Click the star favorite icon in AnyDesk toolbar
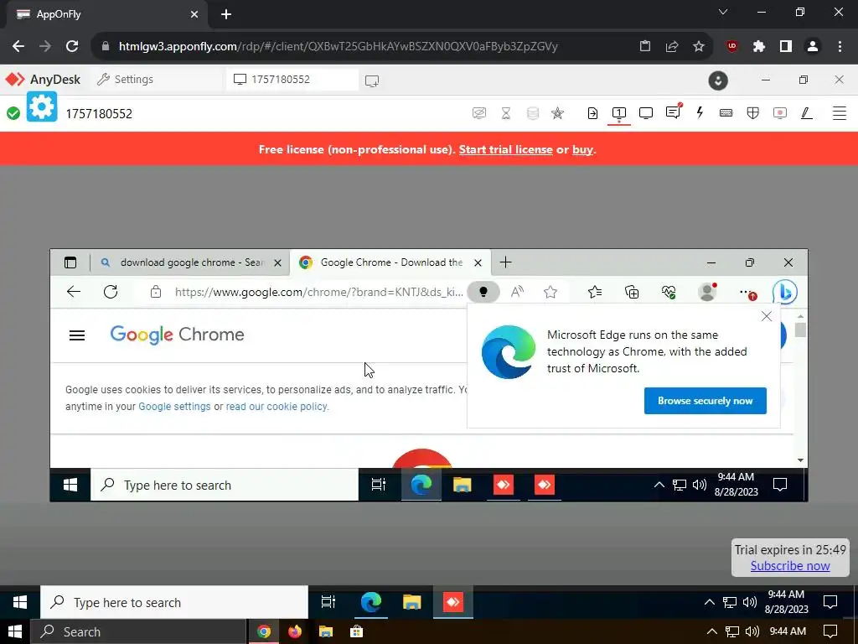The image size is (858, 644). coord(557,113)
